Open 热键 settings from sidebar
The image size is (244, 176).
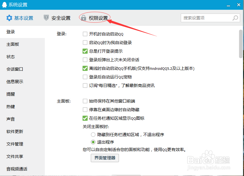pos(10,106)
